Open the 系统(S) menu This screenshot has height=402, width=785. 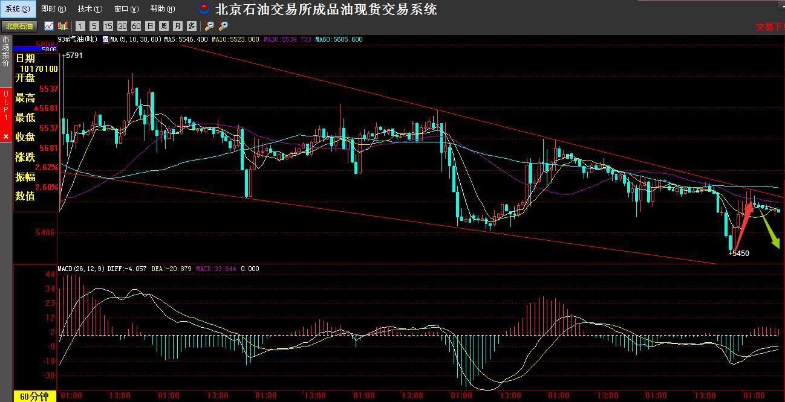click(x=18, y=9)
